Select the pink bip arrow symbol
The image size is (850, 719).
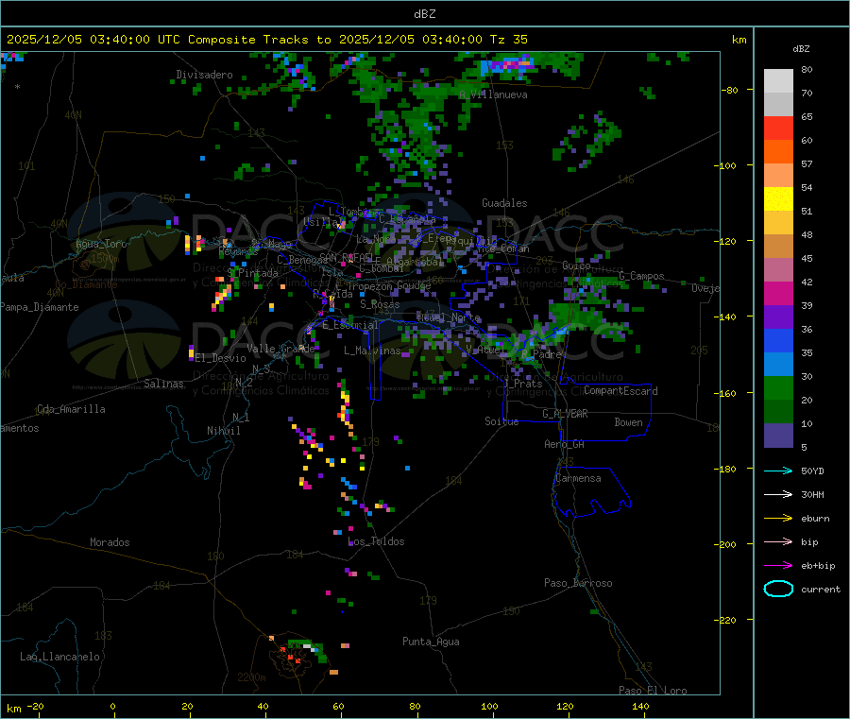coord(778,541)
